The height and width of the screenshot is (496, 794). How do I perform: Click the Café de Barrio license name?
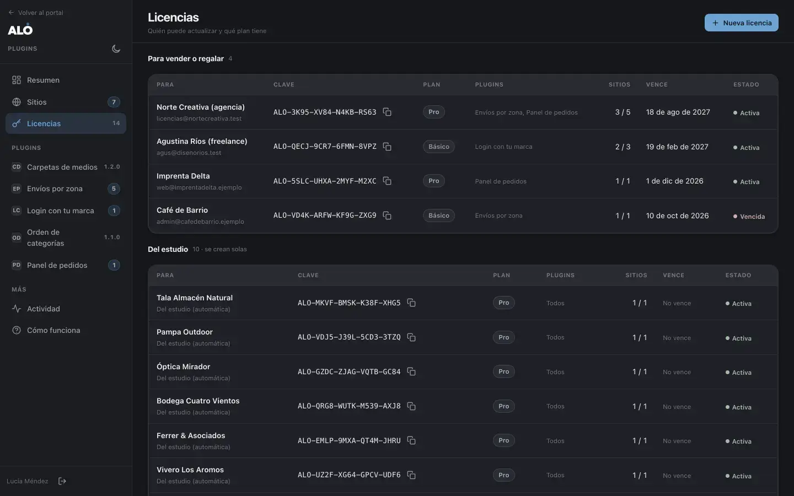pos(182,211)
